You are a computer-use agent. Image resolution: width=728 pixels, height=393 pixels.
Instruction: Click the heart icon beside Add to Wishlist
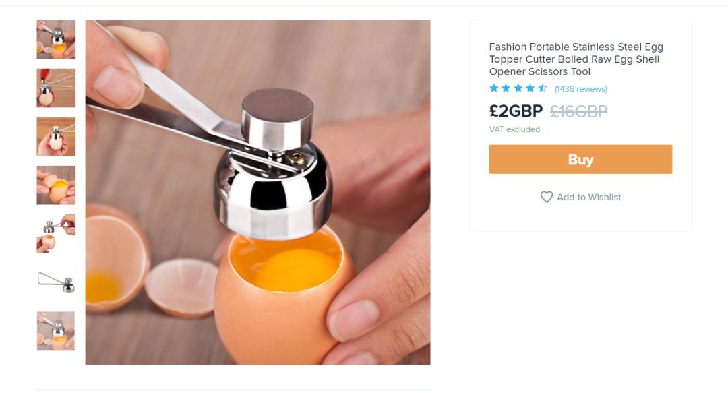pyautogui.click(x=547, y=197)
